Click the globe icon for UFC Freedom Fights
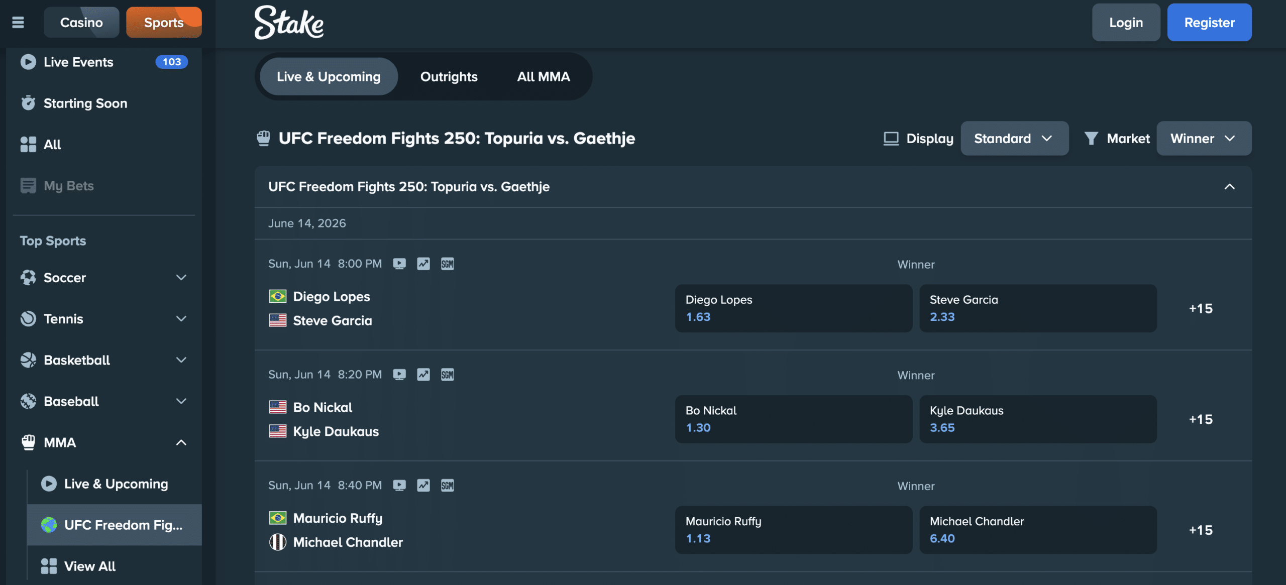The width and height of the screenshot is (1286, 585). point(49,525)
